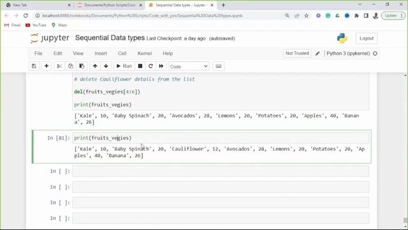The width and height of the screenshot is (408, 230).
Task: Open the cell type Code dropdown
Action: (189, 66)
